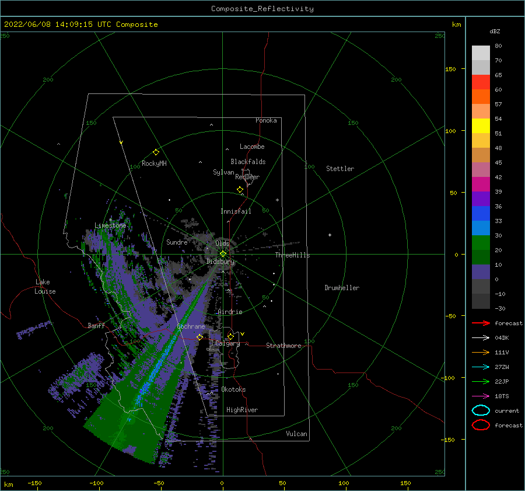Click the Sylvan city label
This screenshot has width=525, height=491.
[223, 172]
